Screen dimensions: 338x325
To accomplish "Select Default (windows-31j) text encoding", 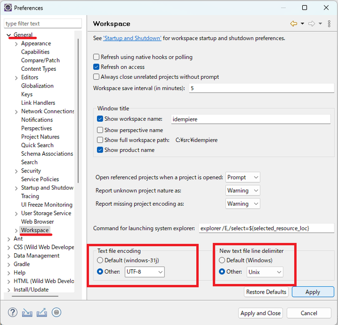I will pos(100,260).
